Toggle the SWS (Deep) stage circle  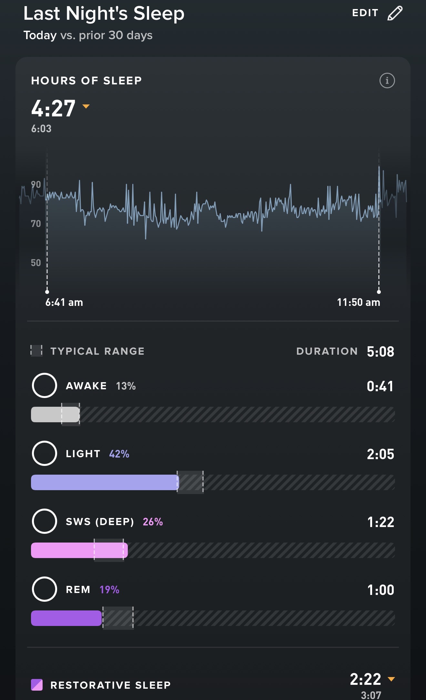(x=45, y=521)
